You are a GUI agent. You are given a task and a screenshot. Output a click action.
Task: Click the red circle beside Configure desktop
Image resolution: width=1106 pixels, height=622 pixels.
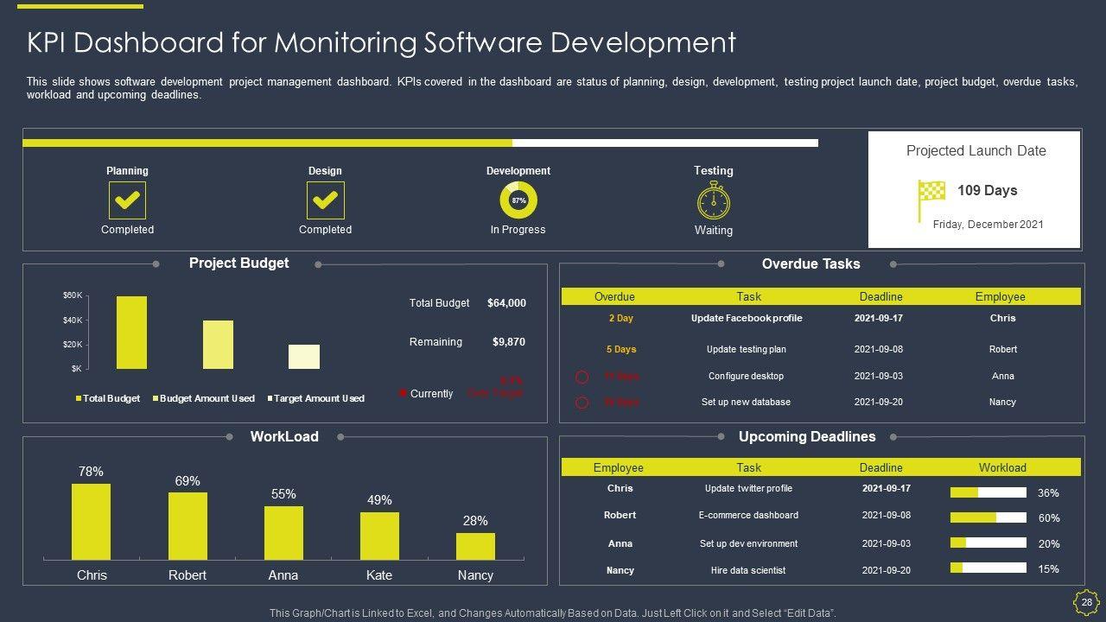click(x=582, y=377)
